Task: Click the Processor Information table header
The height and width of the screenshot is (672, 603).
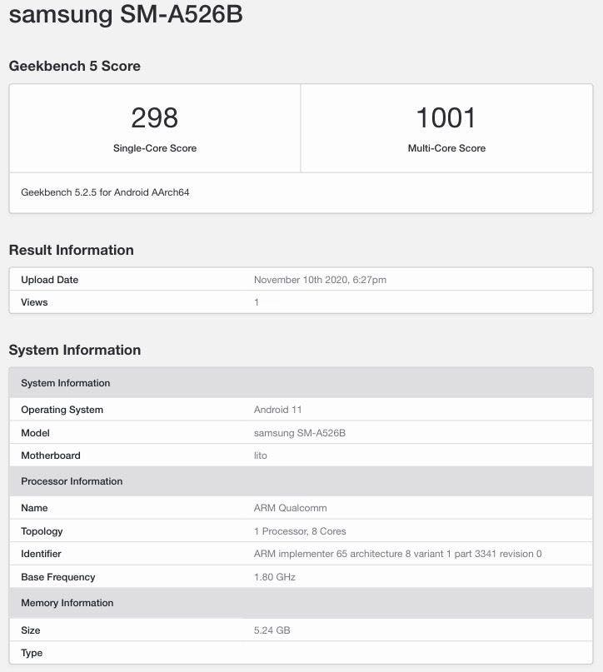Action: tap(72, 481)
